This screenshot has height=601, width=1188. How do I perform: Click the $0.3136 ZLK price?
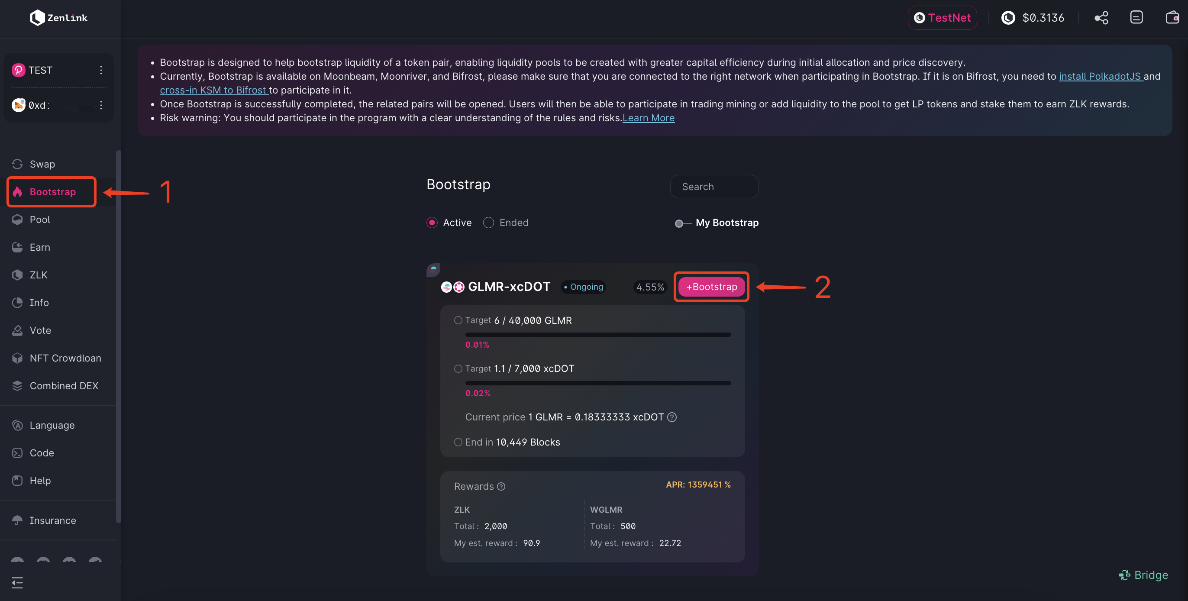point(1043,17)
